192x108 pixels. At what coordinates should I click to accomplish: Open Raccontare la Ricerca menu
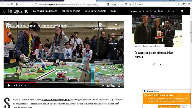click(45, 11)
